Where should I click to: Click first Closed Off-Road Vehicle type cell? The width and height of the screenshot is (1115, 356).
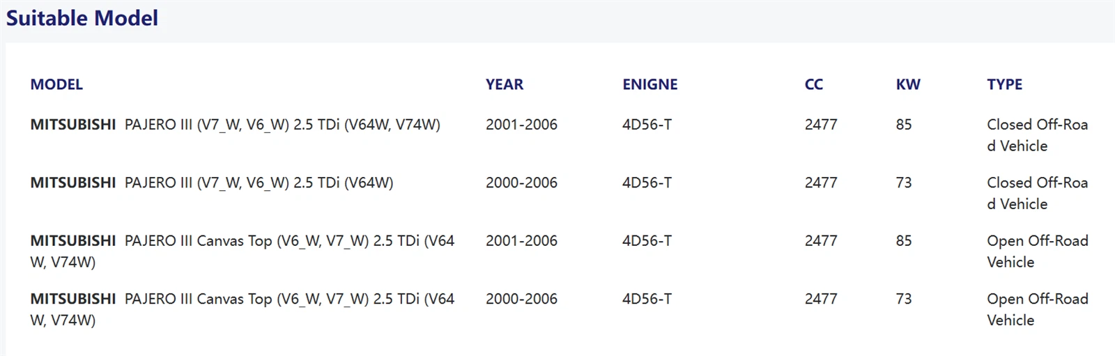tap(1038, 135)
